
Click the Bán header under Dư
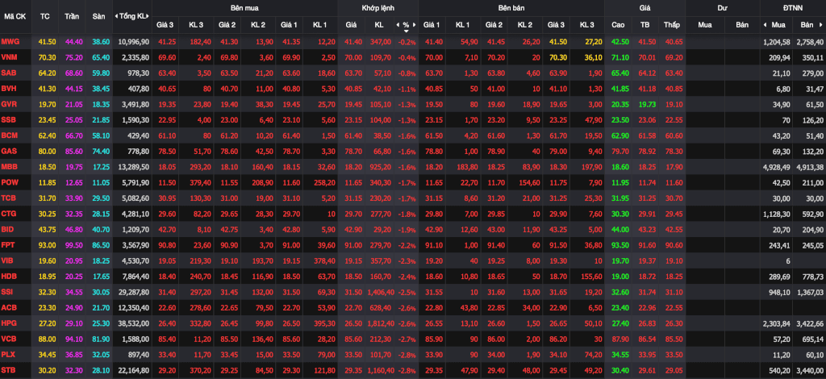(x=742, y=25)
